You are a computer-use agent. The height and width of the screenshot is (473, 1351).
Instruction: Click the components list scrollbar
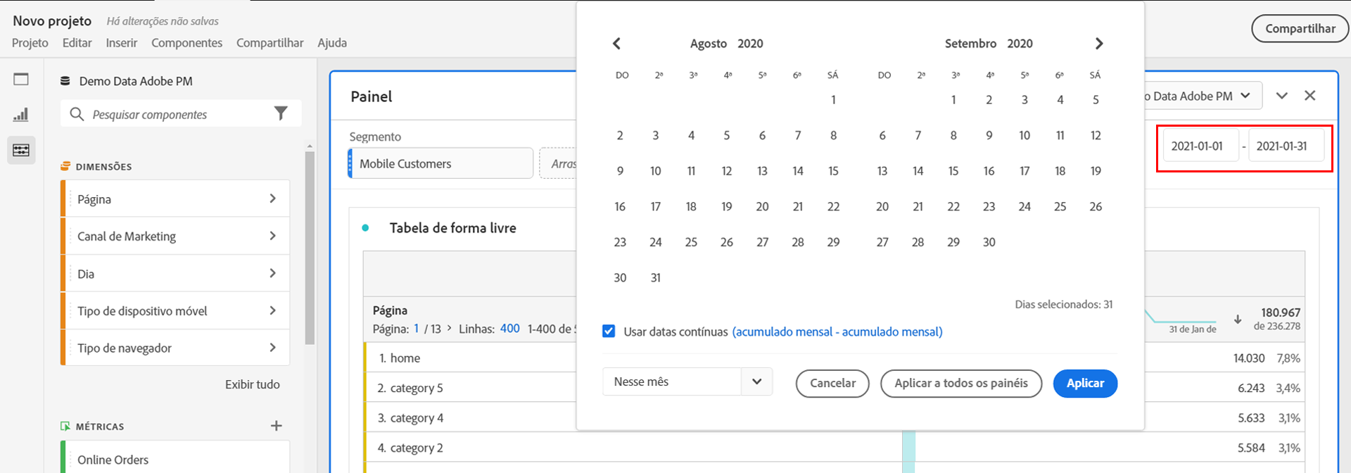(x=310, y=246)
